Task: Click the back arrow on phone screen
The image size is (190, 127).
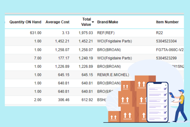Action: click(149, 85)
